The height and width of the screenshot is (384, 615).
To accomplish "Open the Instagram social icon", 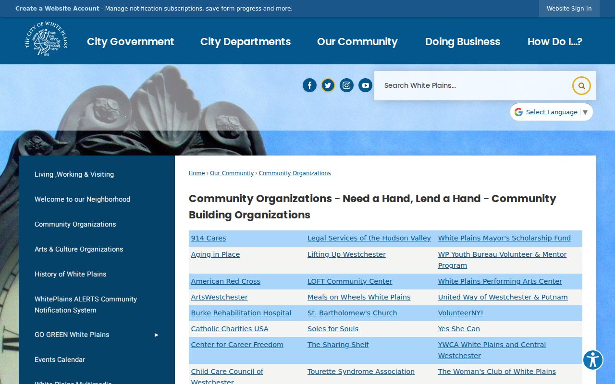I will [347, 85].
